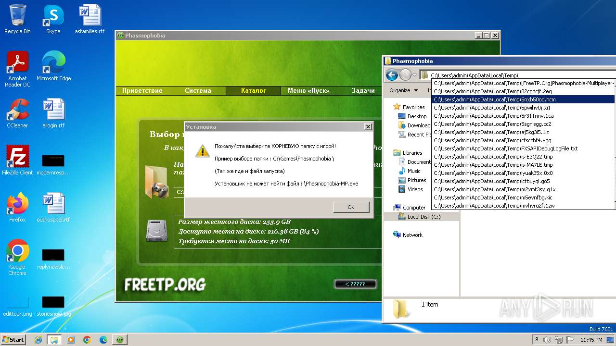Click the installer back button '< ?????'
The height and width of the screenshot is (346, 616).
click(x=355, y=284)
